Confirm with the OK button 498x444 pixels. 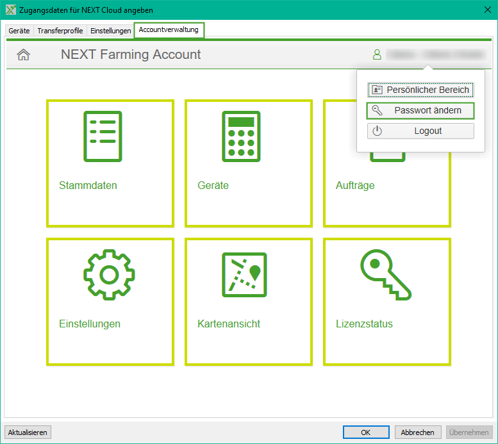[x=365, y=432]
